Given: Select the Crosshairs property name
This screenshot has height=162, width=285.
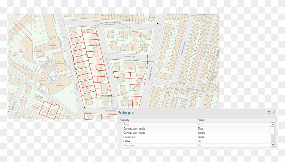Looking at the screenshot, I should click(x=130, y=137).
